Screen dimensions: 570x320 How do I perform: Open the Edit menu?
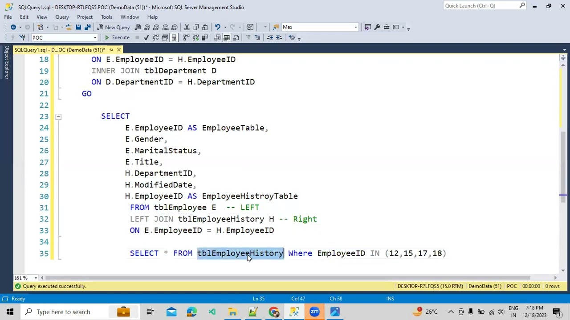[24, 17]
